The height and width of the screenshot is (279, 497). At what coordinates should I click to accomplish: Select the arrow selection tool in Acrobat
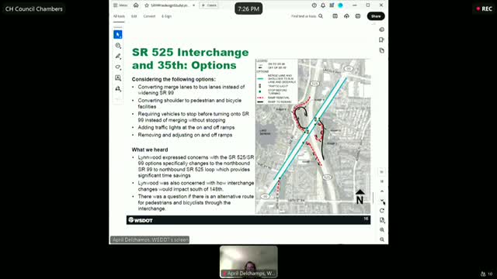(x=118, y=34)
